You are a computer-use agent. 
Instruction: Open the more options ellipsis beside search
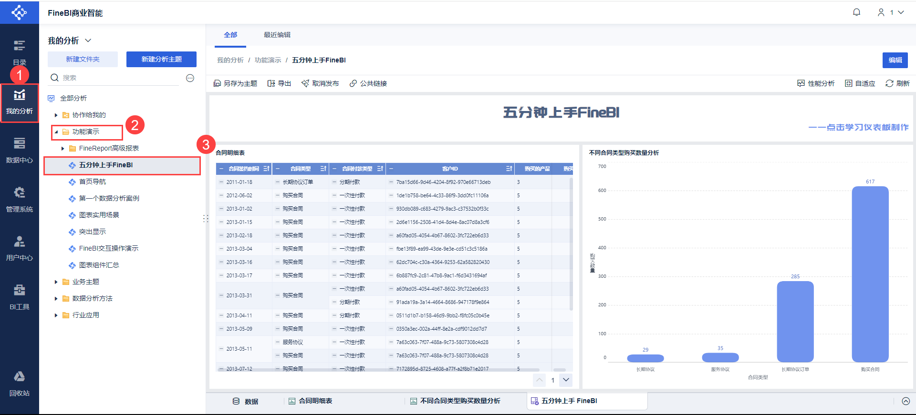pyautogui.click(x=190, y=78)
